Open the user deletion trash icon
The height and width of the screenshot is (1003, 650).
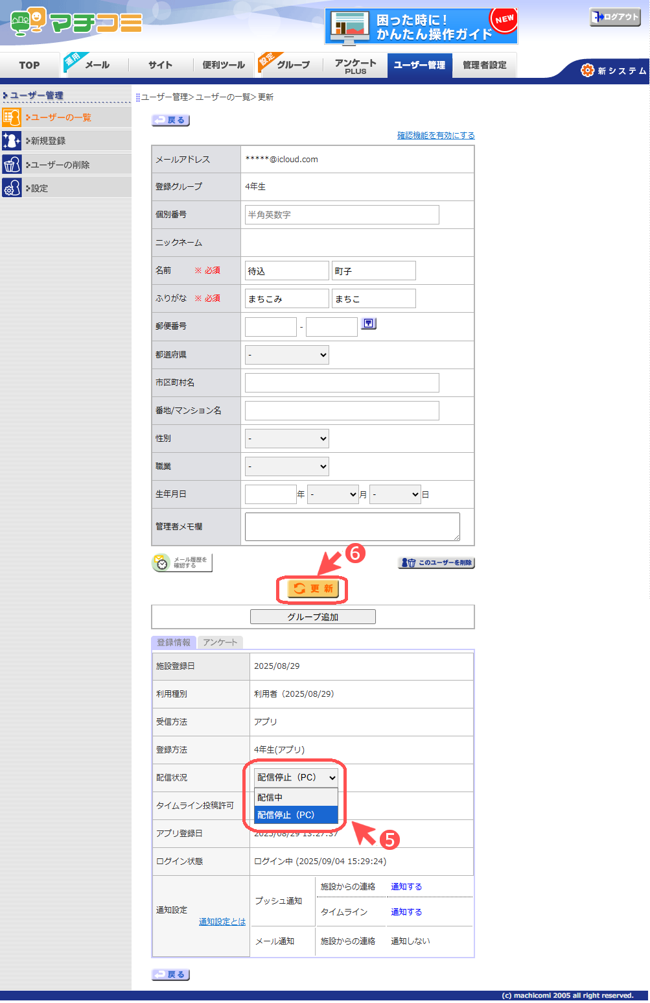(12, 165)
